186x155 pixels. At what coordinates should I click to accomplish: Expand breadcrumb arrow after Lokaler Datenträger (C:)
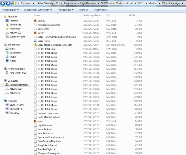[x=62, y=3]
